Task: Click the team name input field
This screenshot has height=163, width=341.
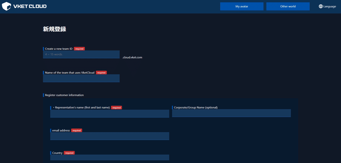Action: click(81, 78)
